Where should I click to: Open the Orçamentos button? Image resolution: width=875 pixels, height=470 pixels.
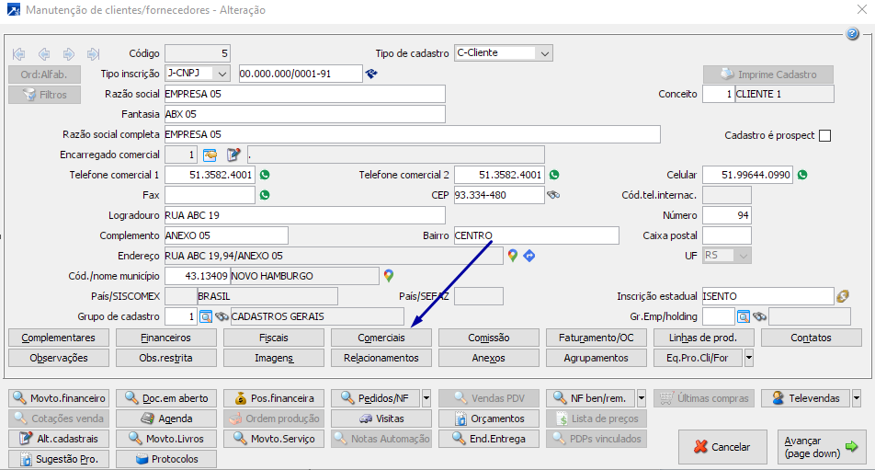point(488,418)
